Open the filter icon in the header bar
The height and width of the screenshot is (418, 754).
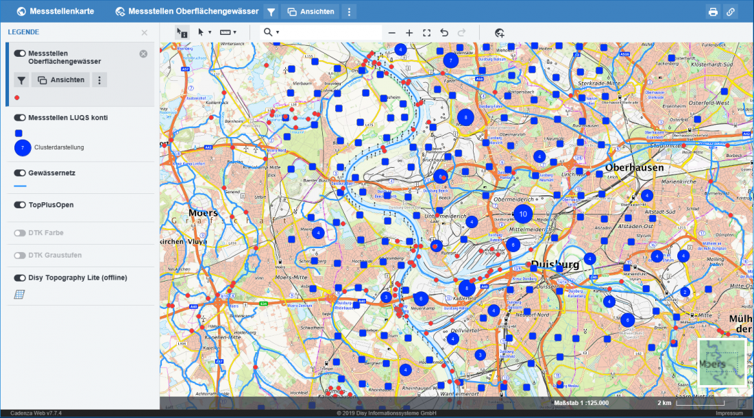271,12
